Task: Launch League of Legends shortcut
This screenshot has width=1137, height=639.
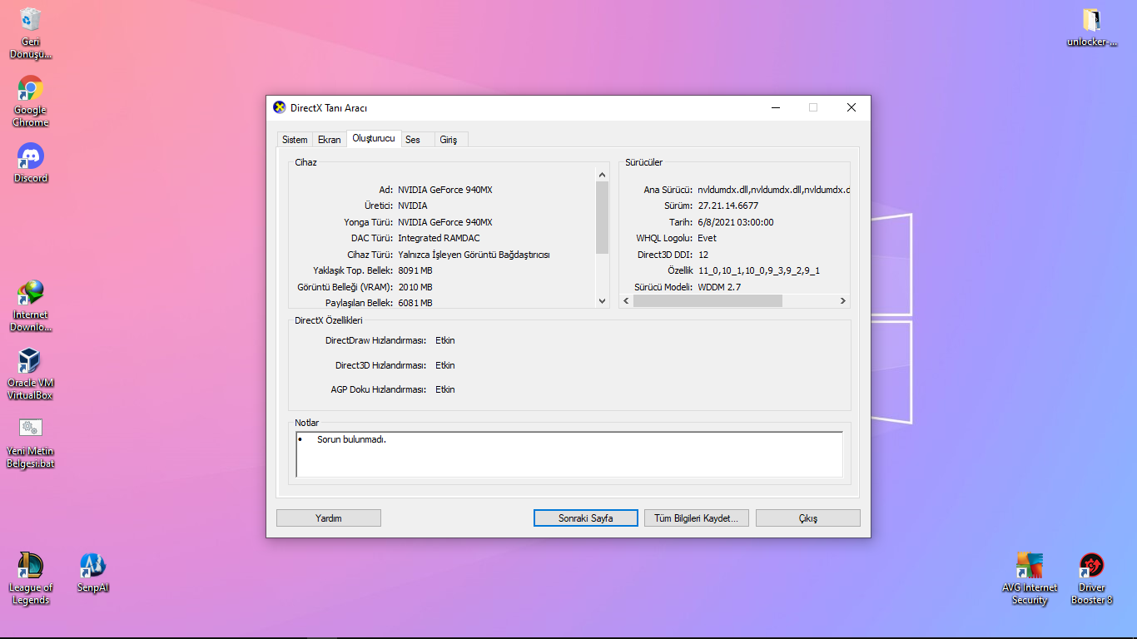Action: pos(31,579)
